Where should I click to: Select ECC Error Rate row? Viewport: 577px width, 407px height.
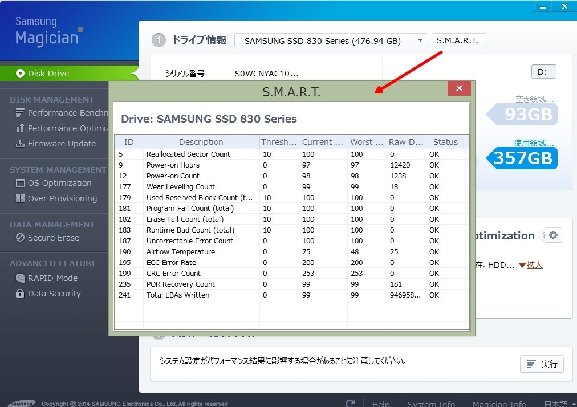pos(291,263)
